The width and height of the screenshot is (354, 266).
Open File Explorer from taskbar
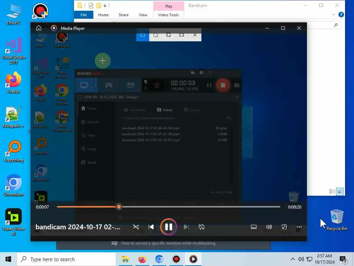pyautogui.click(x=125, y=259)
